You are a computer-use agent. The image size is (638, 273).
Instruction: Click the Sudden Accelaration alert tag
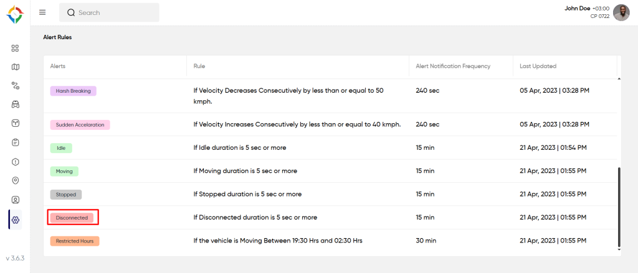pyautogui.click(x=80, y=125)
